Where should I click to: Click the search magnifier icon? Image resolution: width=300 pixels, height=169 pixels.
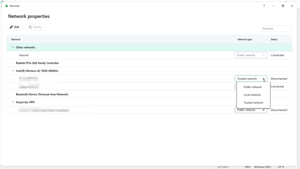point(264,29)
